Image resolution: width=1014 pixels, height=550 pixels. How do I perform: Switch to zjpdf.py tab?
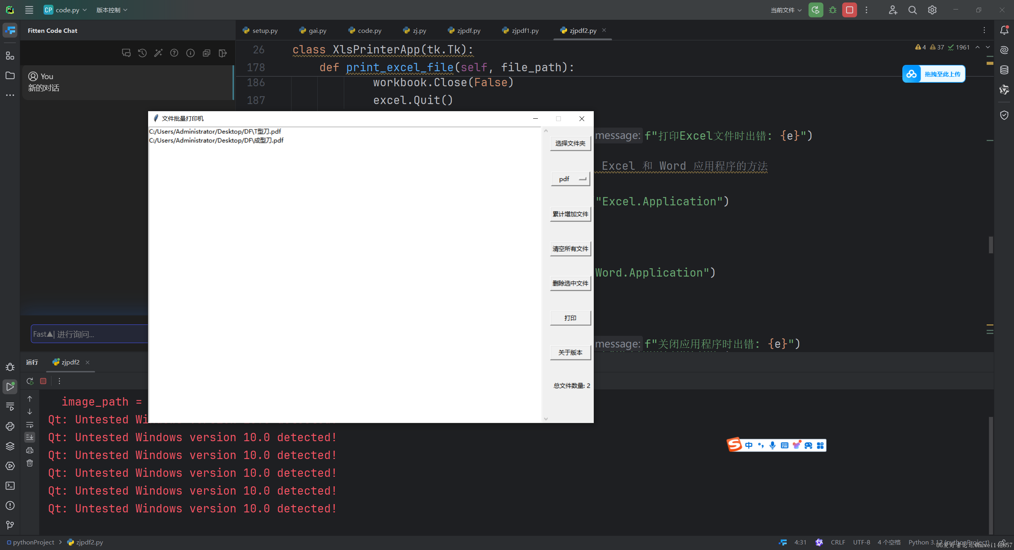click(x=464, y=30)
